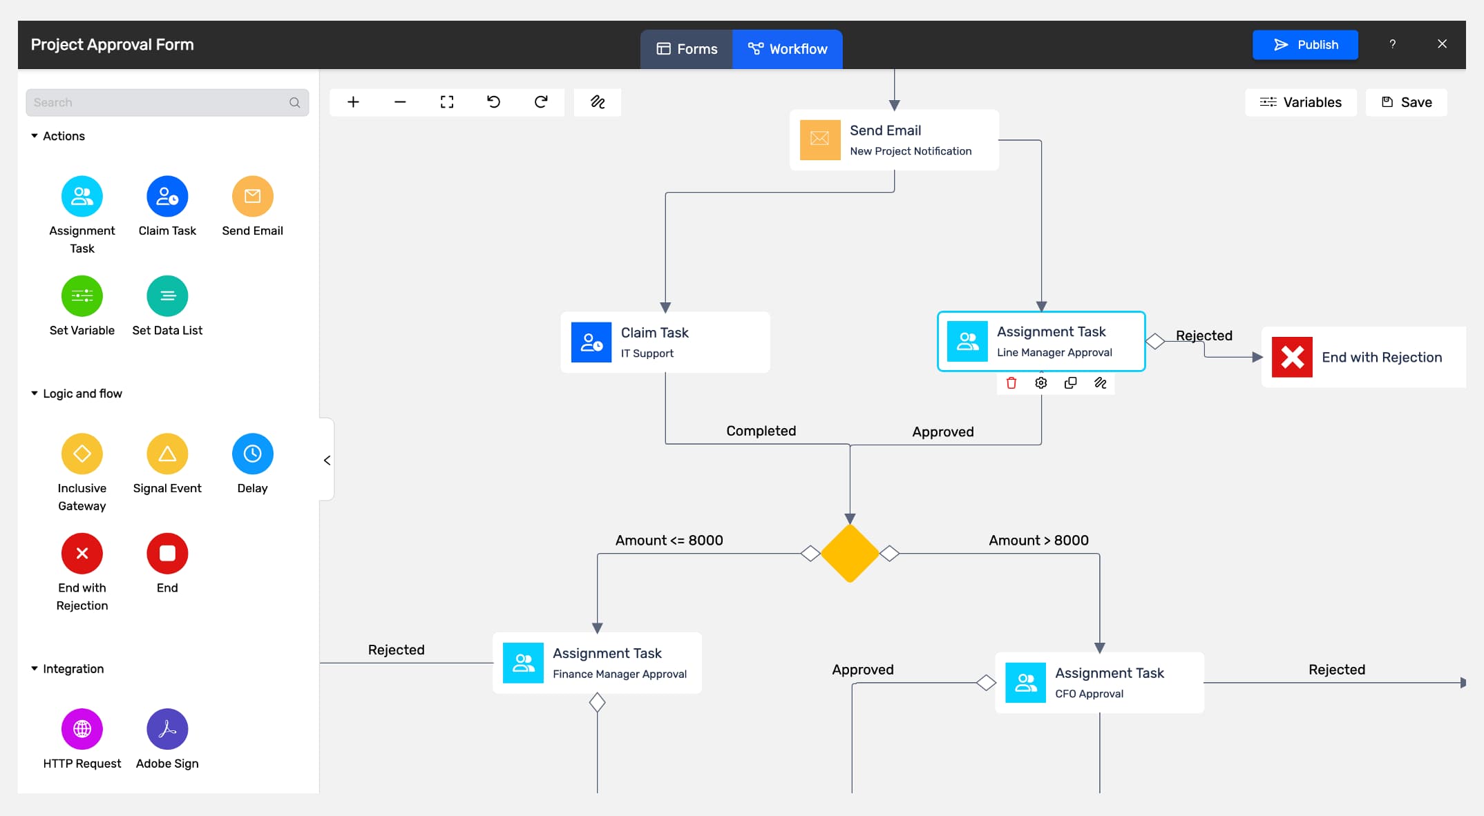Viewport: 1484px width, 816px height.
Task: Choose the Inclusive Gateway palette icon
Action: 82,454
